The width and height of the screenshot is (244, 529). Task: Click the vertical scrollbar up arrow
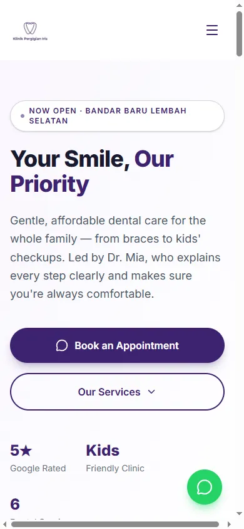coord(239,5)
